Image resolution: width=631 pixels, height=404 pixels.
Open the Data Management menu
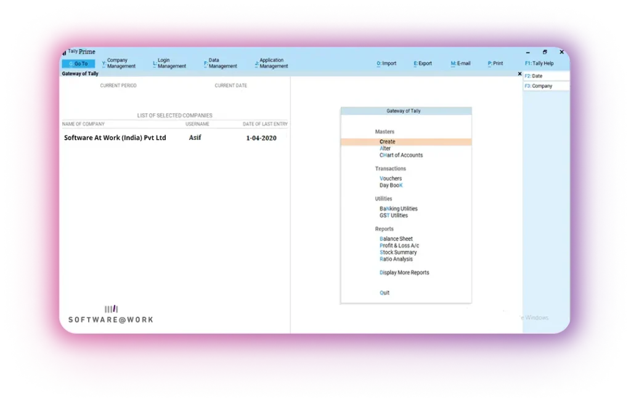[221, 63]
